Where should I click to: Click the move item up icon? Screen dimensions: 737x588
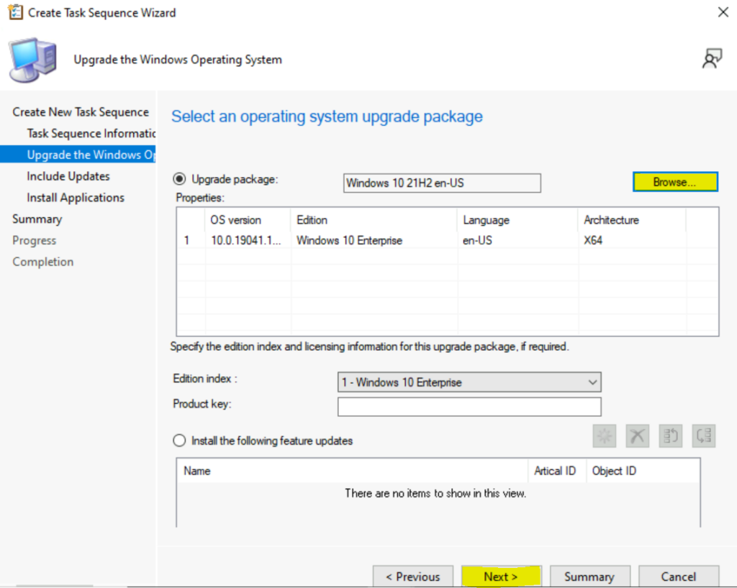(671, 436)
